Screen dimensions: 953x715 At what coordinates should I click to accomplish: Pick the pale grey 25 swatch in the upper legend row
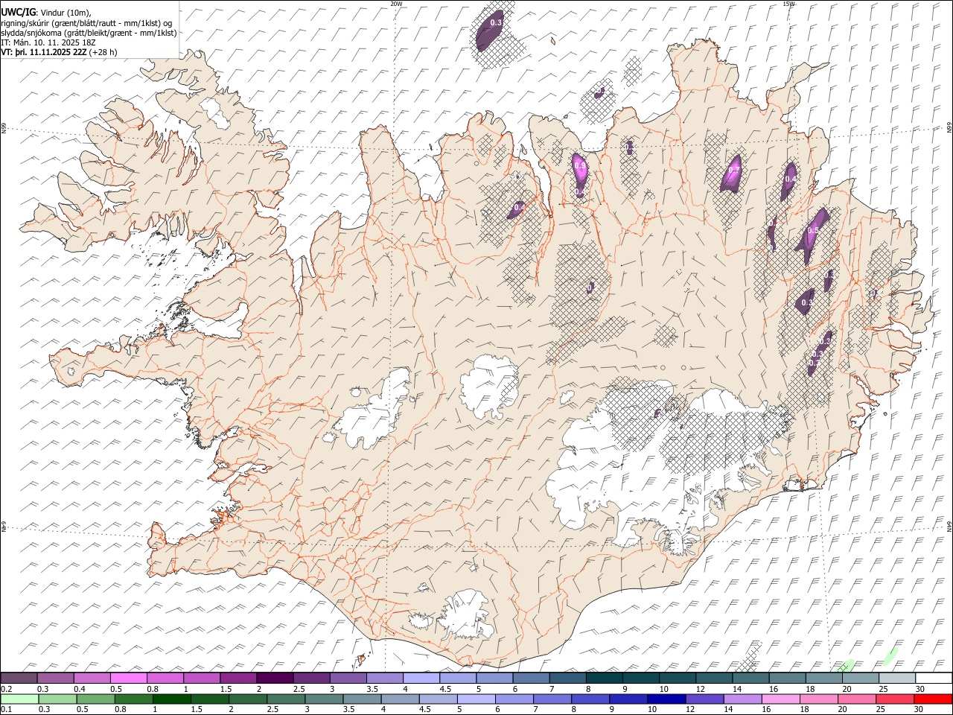pos(897,678)
